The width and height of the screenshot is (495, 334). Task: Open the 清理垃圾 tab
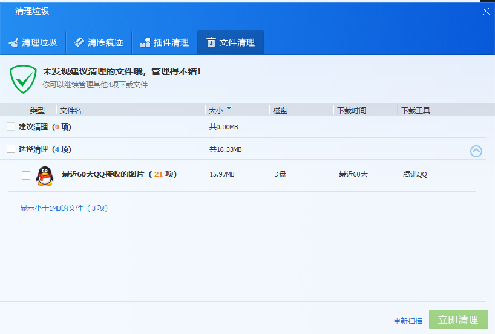coord(33,42)
